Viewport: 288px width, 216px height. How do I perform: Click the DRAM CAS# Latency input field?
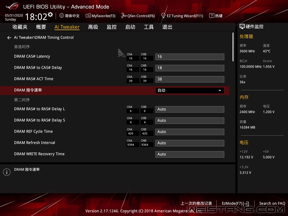[x=190, y=57]
